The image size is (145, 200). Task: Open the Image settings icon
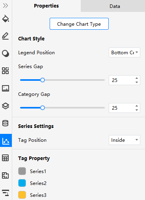tap(6, 88)
